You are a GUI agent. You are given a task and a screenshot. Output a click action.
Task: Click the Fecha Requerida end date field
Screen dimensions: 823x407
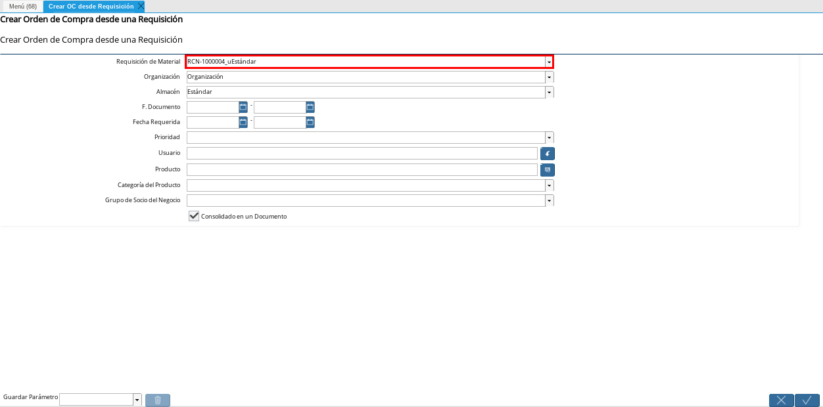279,122
